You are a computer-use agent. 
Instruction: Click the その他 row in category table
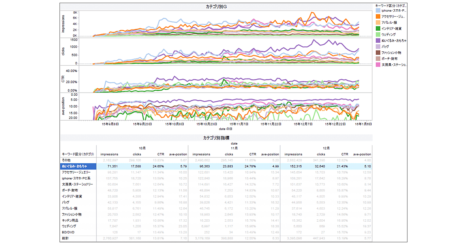66,160
